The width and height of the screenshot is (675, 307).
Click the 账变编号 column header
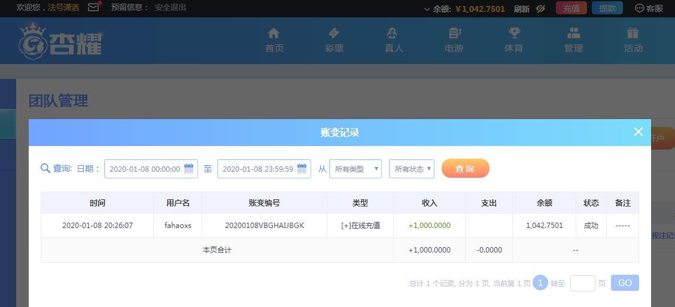coord(264,203)
